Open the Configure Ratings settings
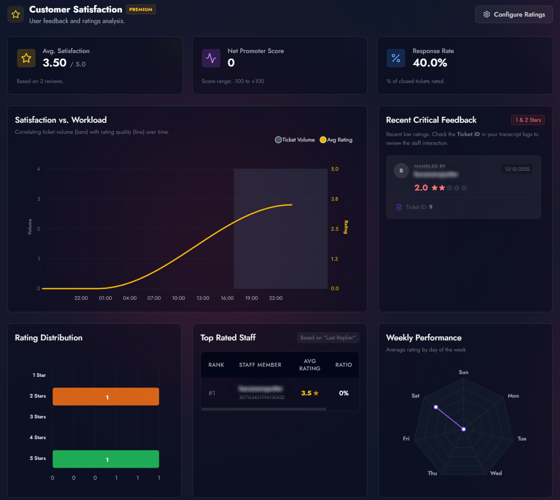Viewport: 560px width, 500px height. (x=514, y=14)
